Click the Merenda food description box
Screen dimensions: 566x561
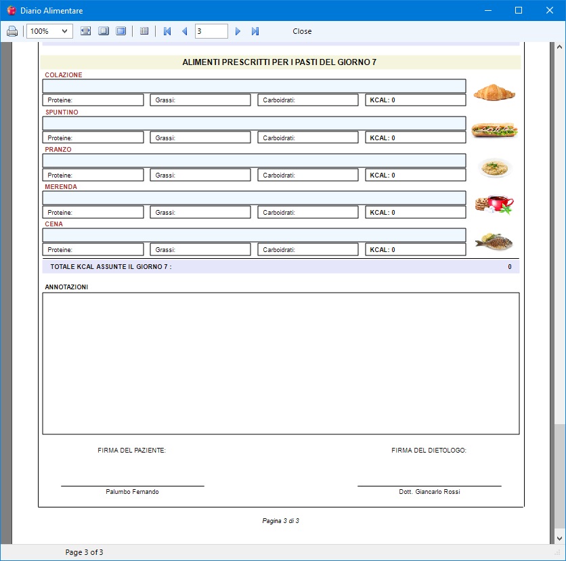coord(254,198)
